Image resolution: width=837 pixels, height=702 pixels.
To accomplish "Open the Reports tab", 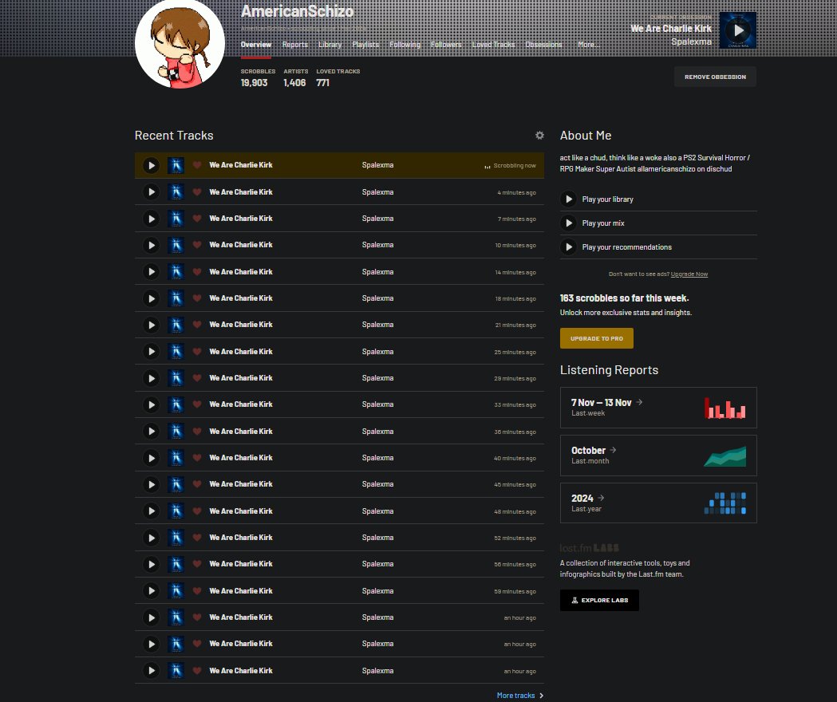I will [294, 45].
